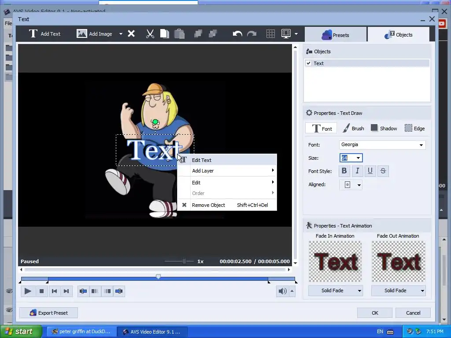Toggle Underline font style
This screenshot has width=451, height=338.
[370, 171]
